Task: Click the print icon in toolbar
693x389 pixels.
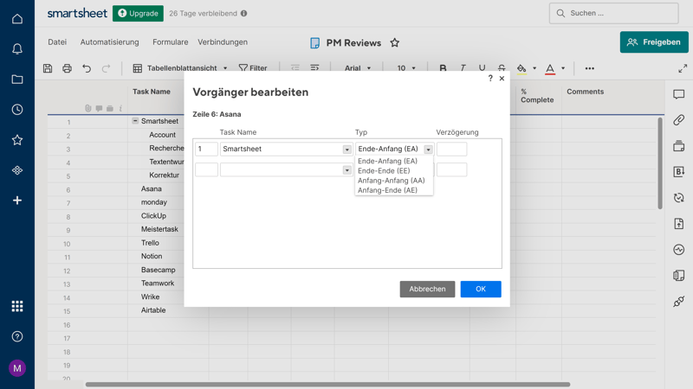Action: coord(67,68)
